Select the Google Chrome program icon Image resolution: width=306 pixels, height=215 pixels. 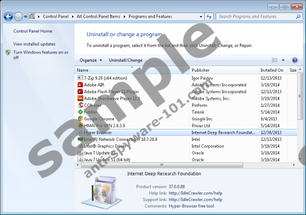tap(80, 119)
